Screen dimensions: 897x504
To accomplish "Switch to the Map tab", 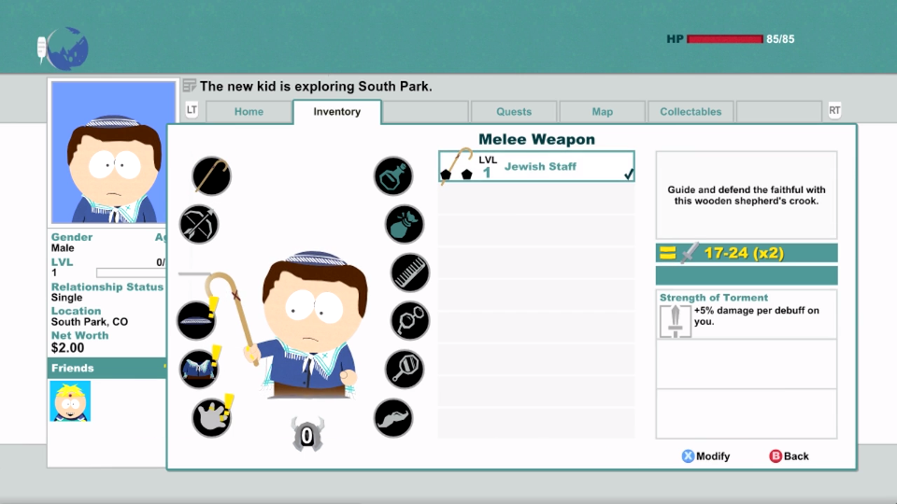I will click(x=603, y=112).
